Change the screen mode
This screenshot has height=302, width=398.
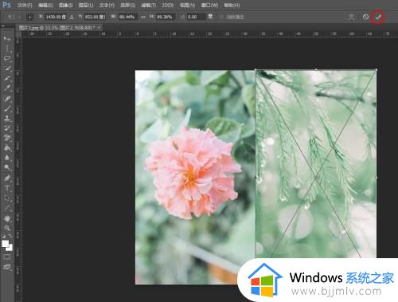click(7, 267)
